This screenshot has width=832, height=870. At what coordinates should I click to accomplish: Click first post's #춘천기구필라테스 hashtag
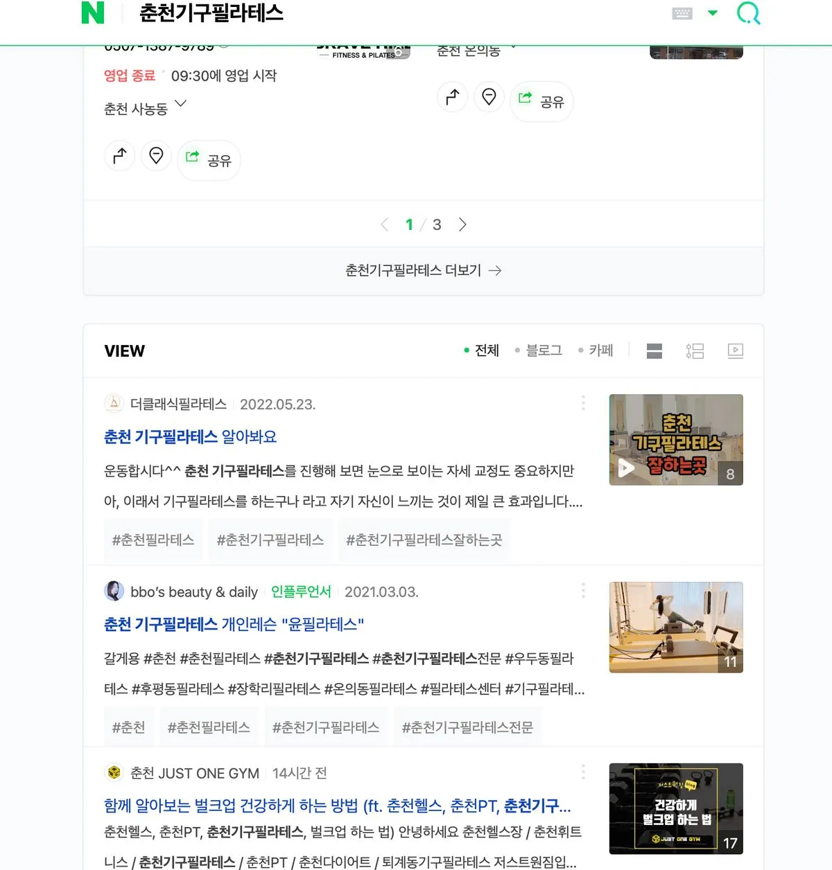click(270, 540)
